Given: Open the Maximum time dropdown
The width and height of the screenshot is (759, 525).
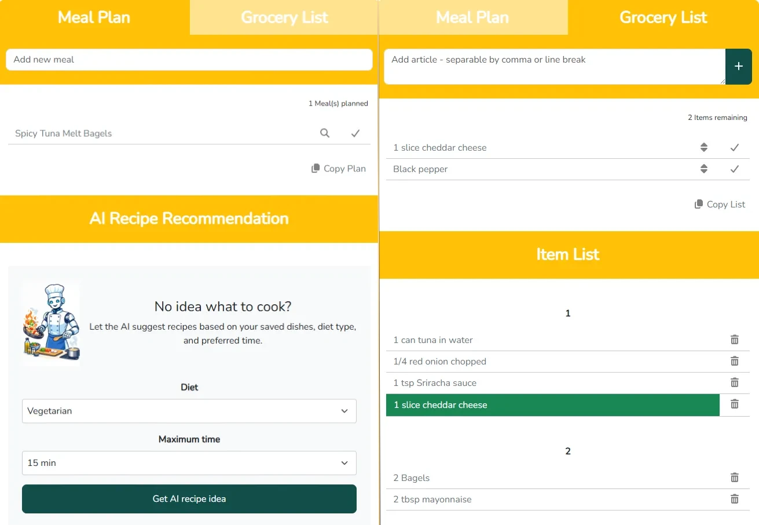Looking at the screenshot, I should (189, 462).
